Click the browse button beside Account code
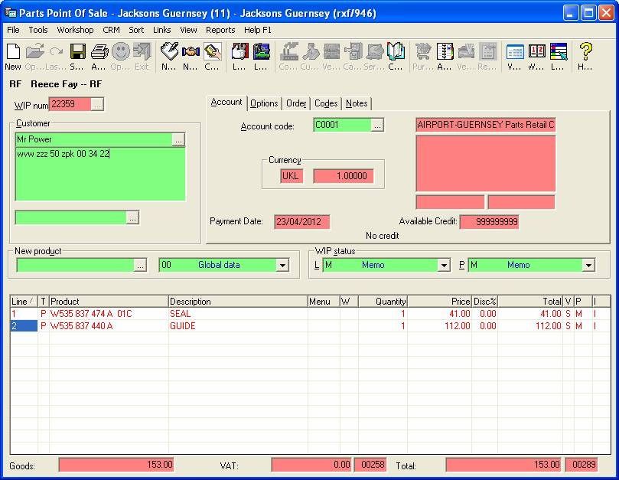This screenshot has height=480, width=619. (377, 126)
